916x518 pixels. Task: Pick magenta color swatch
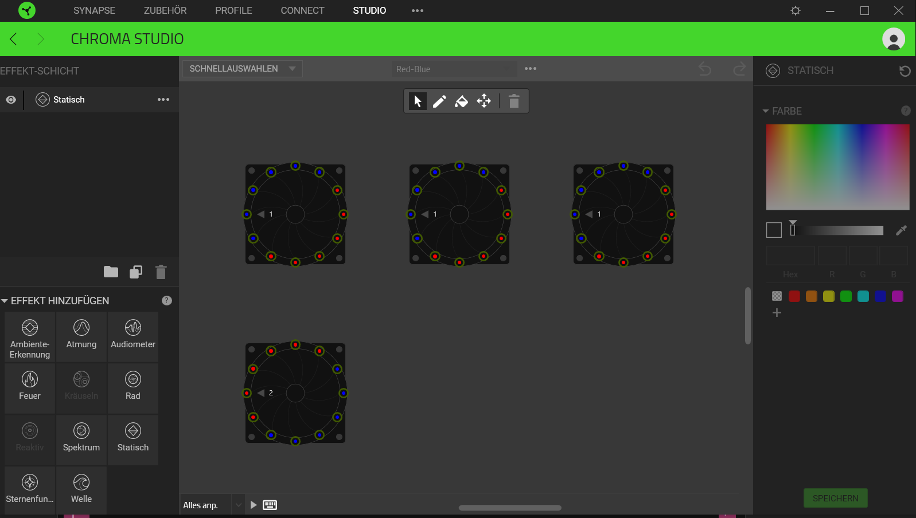[898, 296]
